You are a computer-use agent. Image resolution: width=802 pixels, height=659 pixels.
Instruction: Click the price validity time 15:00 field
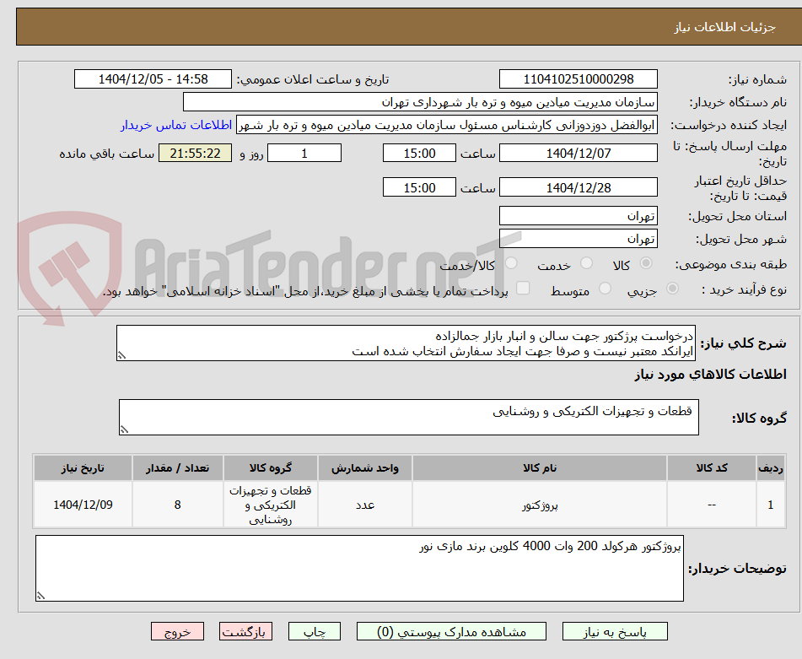tap(419, 187)
